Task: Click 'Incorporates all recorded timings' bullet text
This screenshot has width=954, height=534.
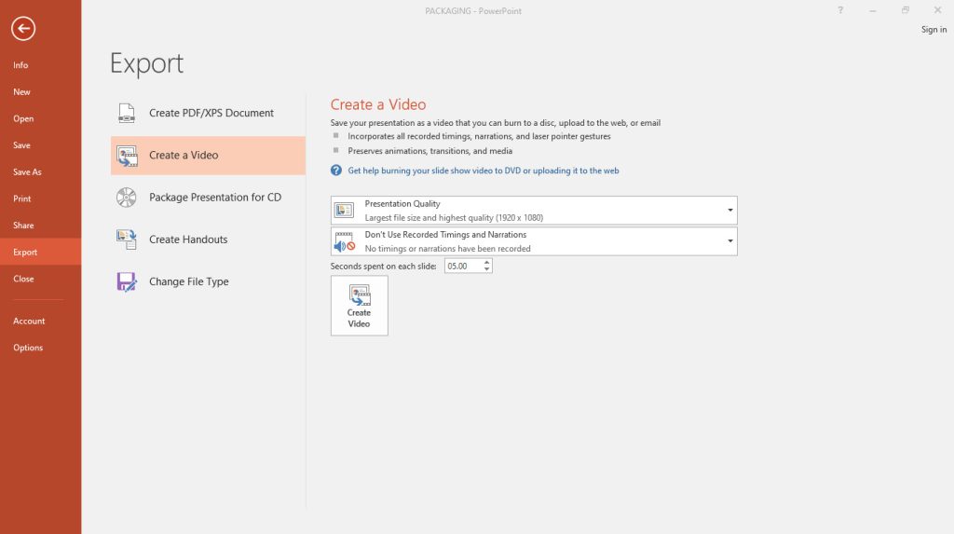Action: click(x=479, y=136)
